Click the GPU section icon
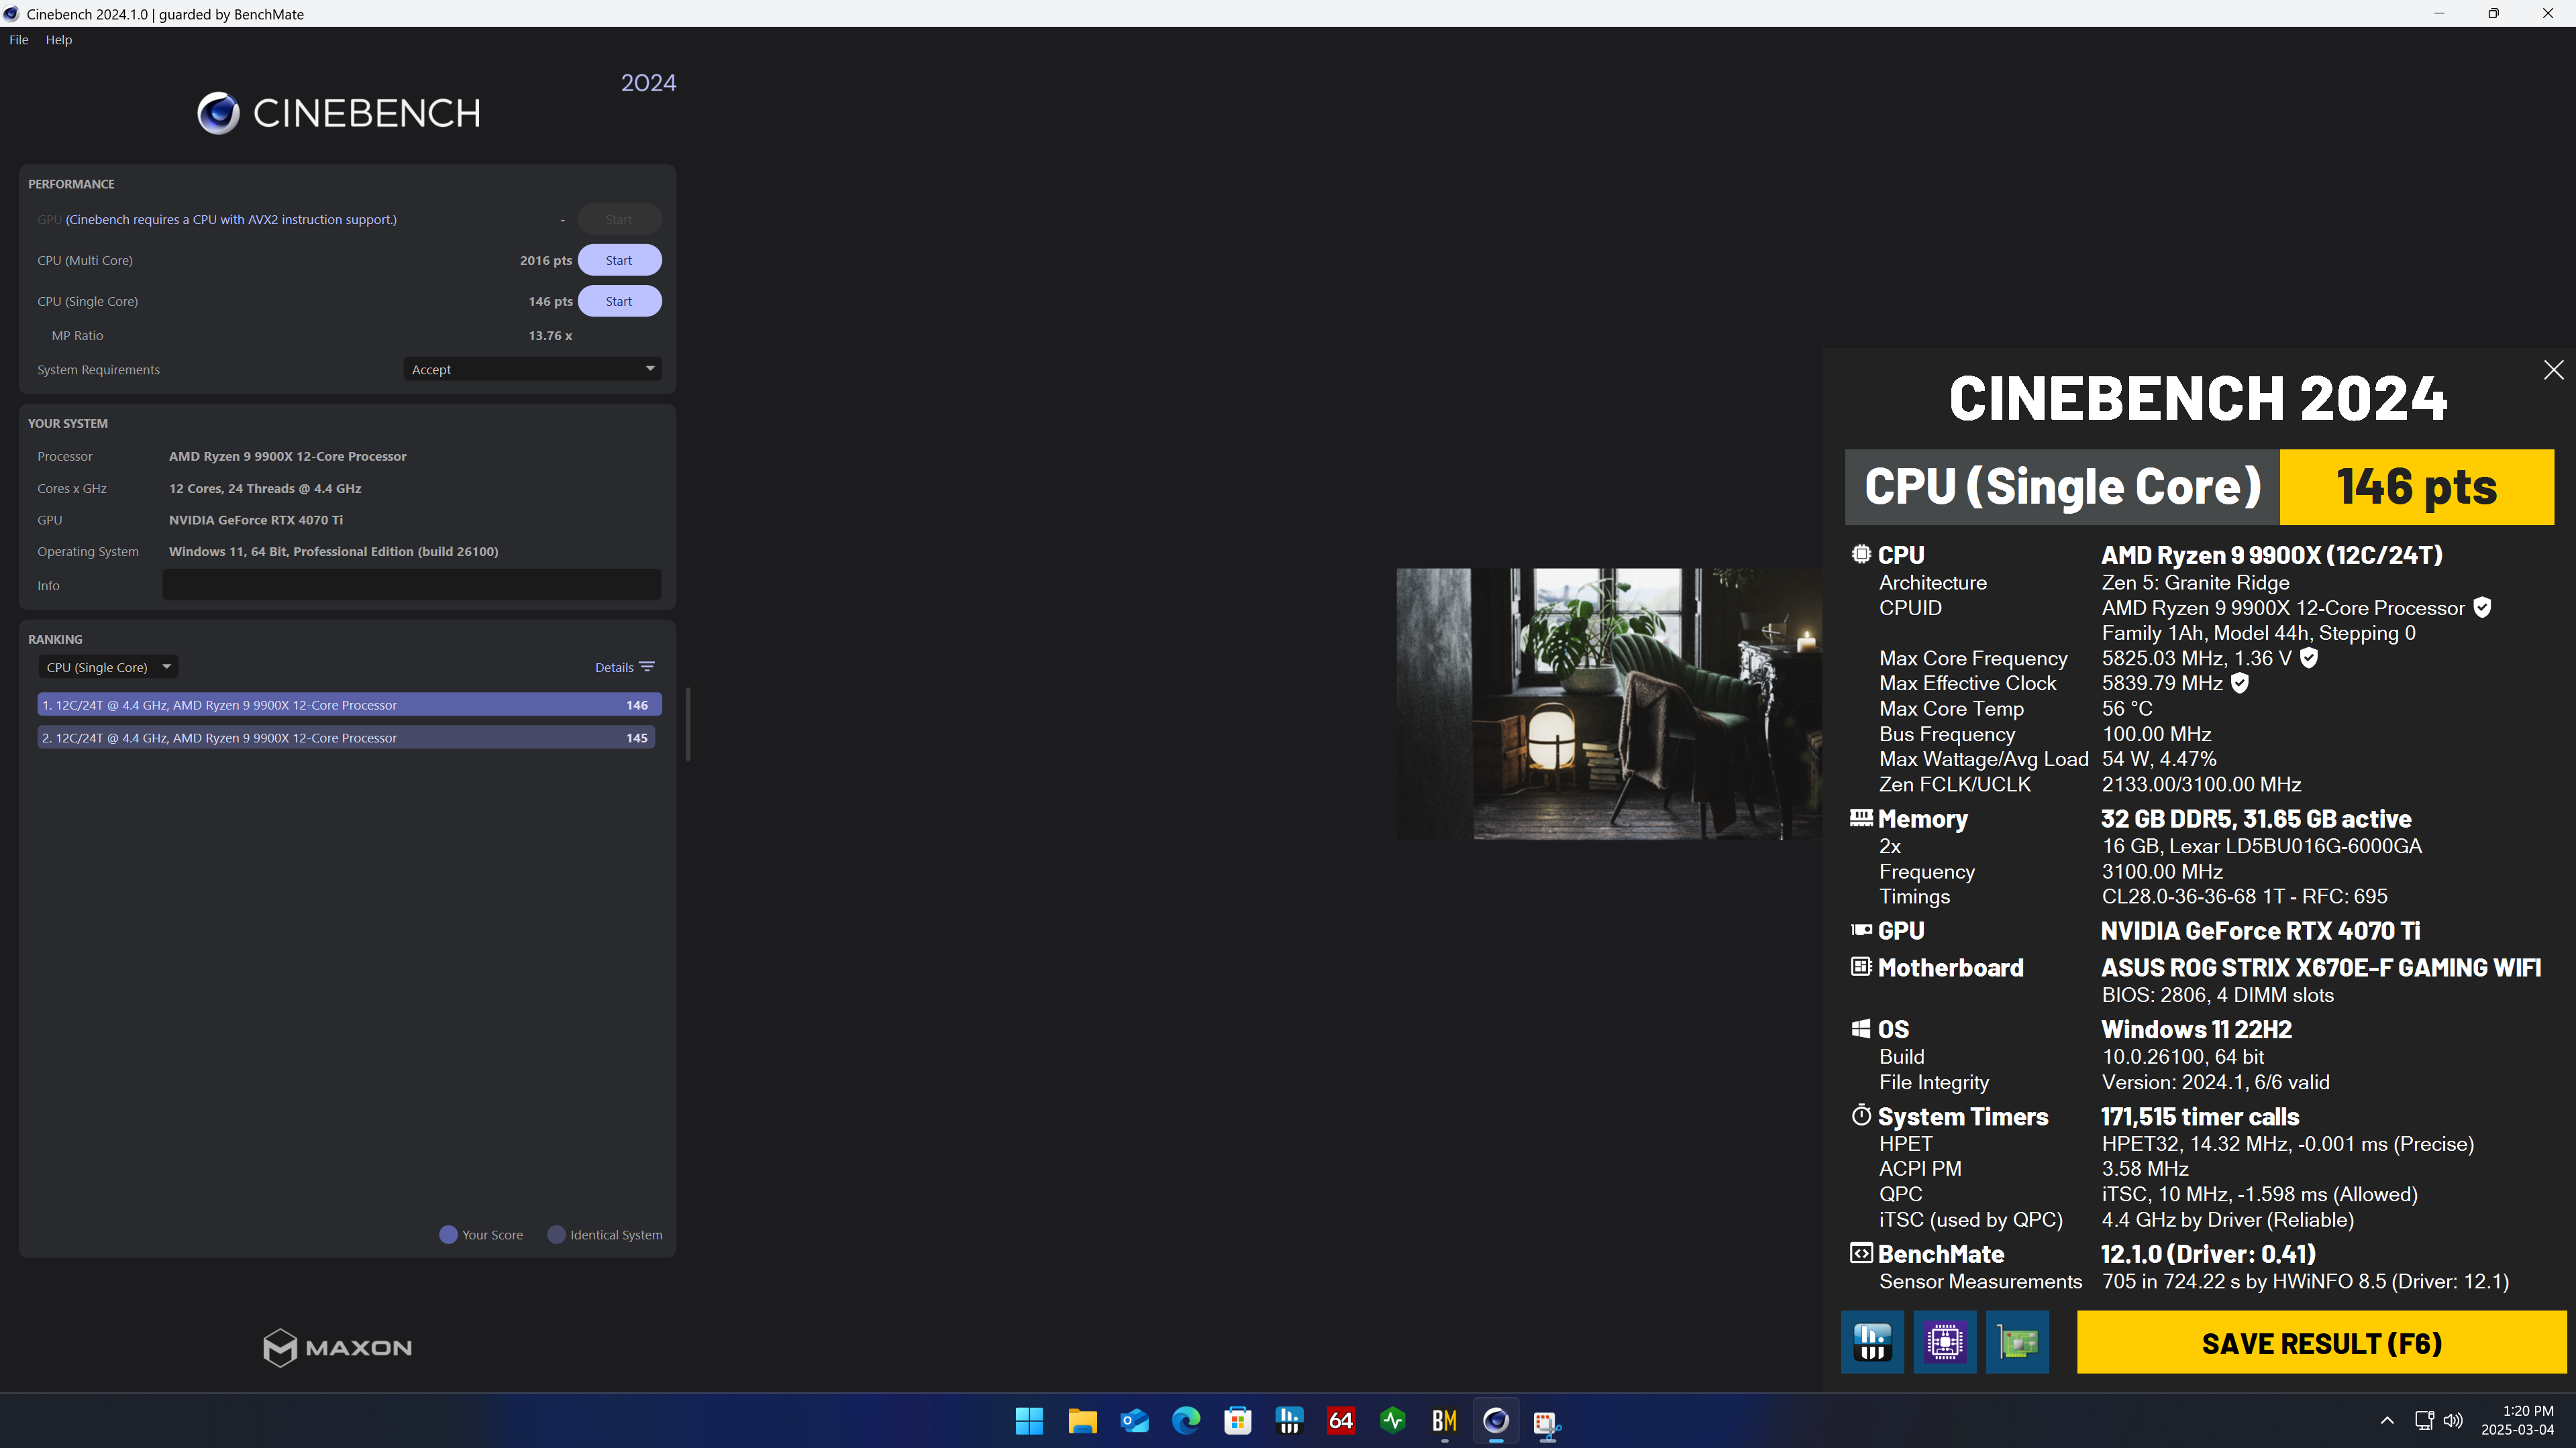 (1861, 930)
